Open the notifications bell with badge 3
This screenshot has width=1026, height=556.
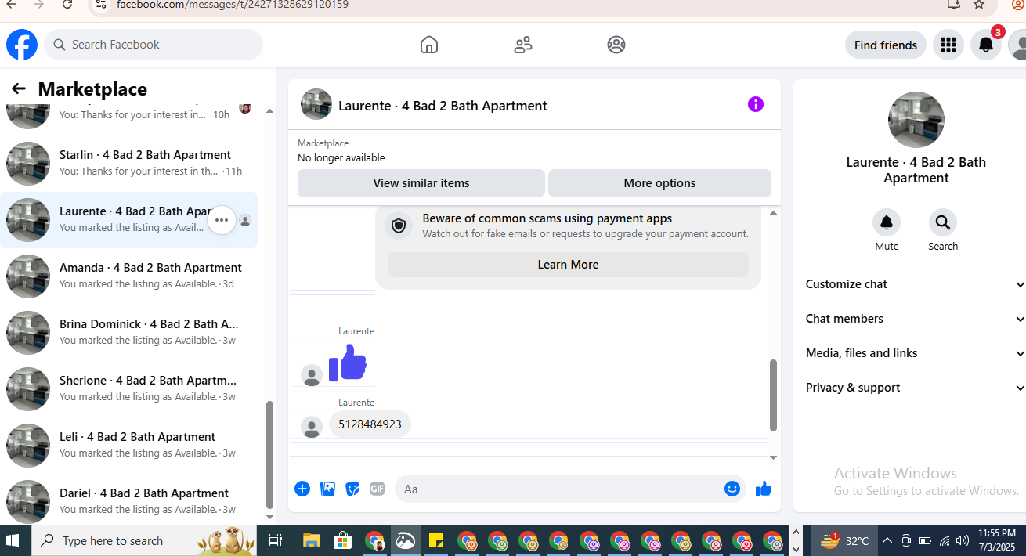pyautogui.click(x=986, y=45)
